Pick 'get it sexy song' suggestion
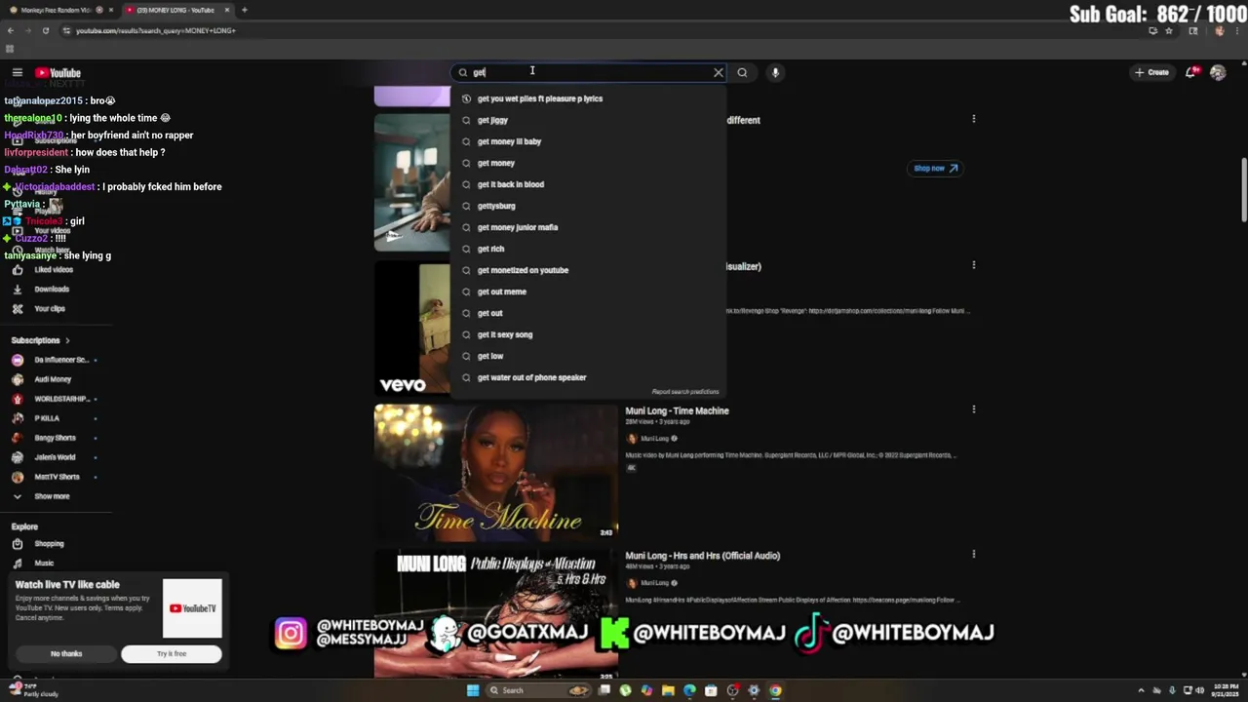The height and width of the screenshot is (702, 1248). click(x=588, y=334)
